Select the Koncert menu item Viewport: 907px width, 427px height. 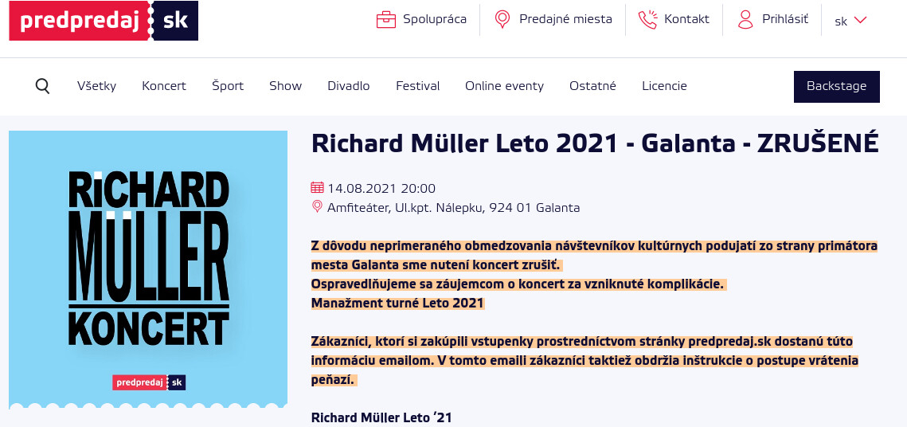164,86
